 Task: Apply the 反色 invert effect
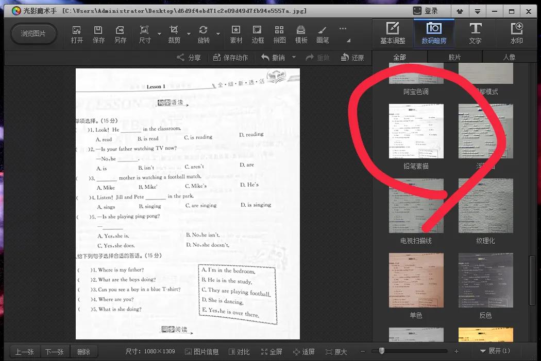pyautogui.click(x=485, y=280)
